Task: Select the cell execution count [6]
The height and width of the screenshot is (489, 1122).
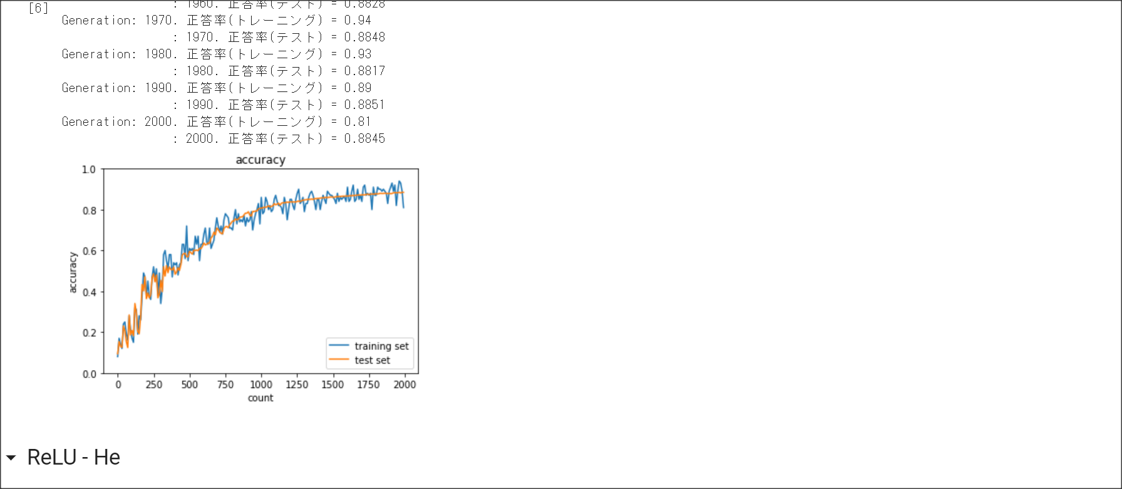Action: pos(38,8)
